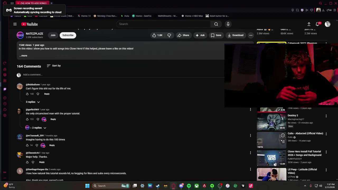This screenshot has height=190, width=338.
Task: Open Clone Hero Install Full Tutorial thumbnail
Action: tap(271, 158)
